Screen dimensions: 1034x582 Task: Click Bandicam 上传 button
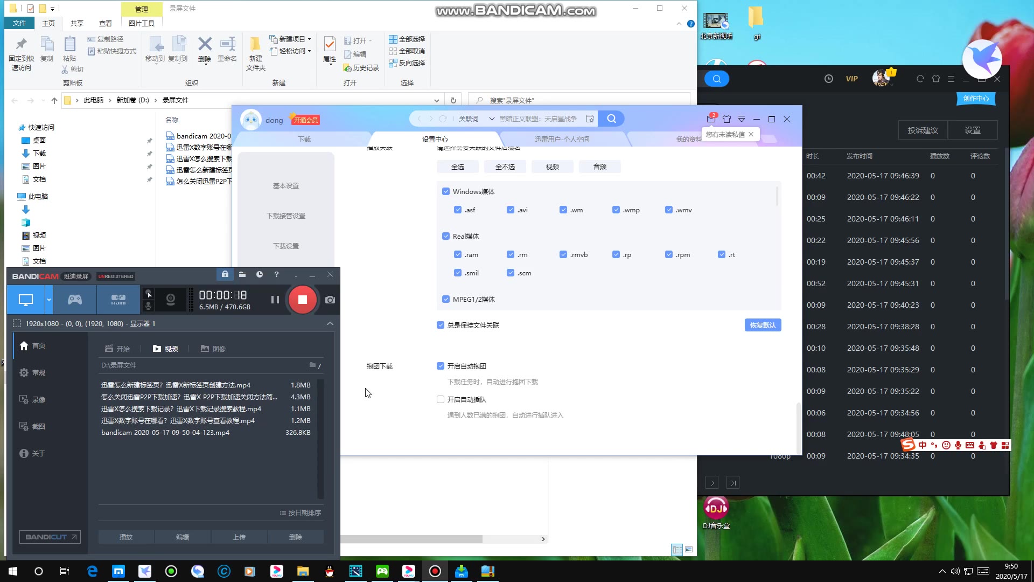pos(239,537)
